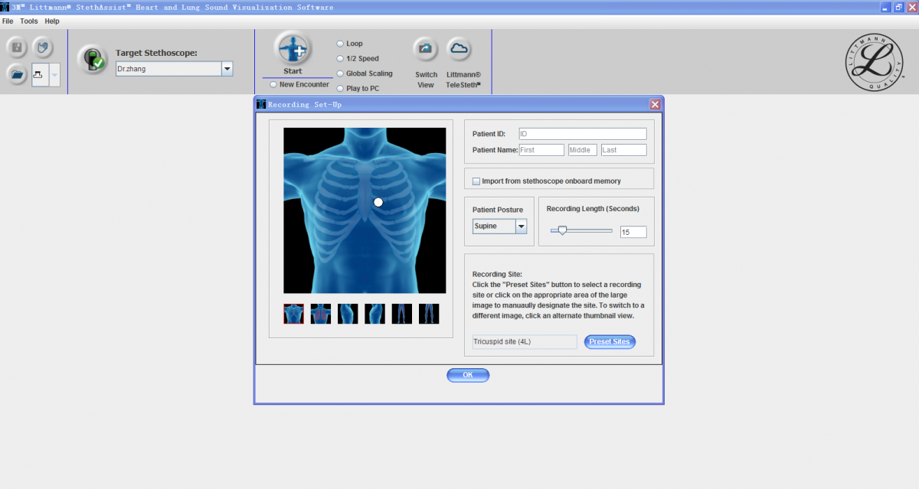
Task: Click the First name field
Action: click(541, 150)
